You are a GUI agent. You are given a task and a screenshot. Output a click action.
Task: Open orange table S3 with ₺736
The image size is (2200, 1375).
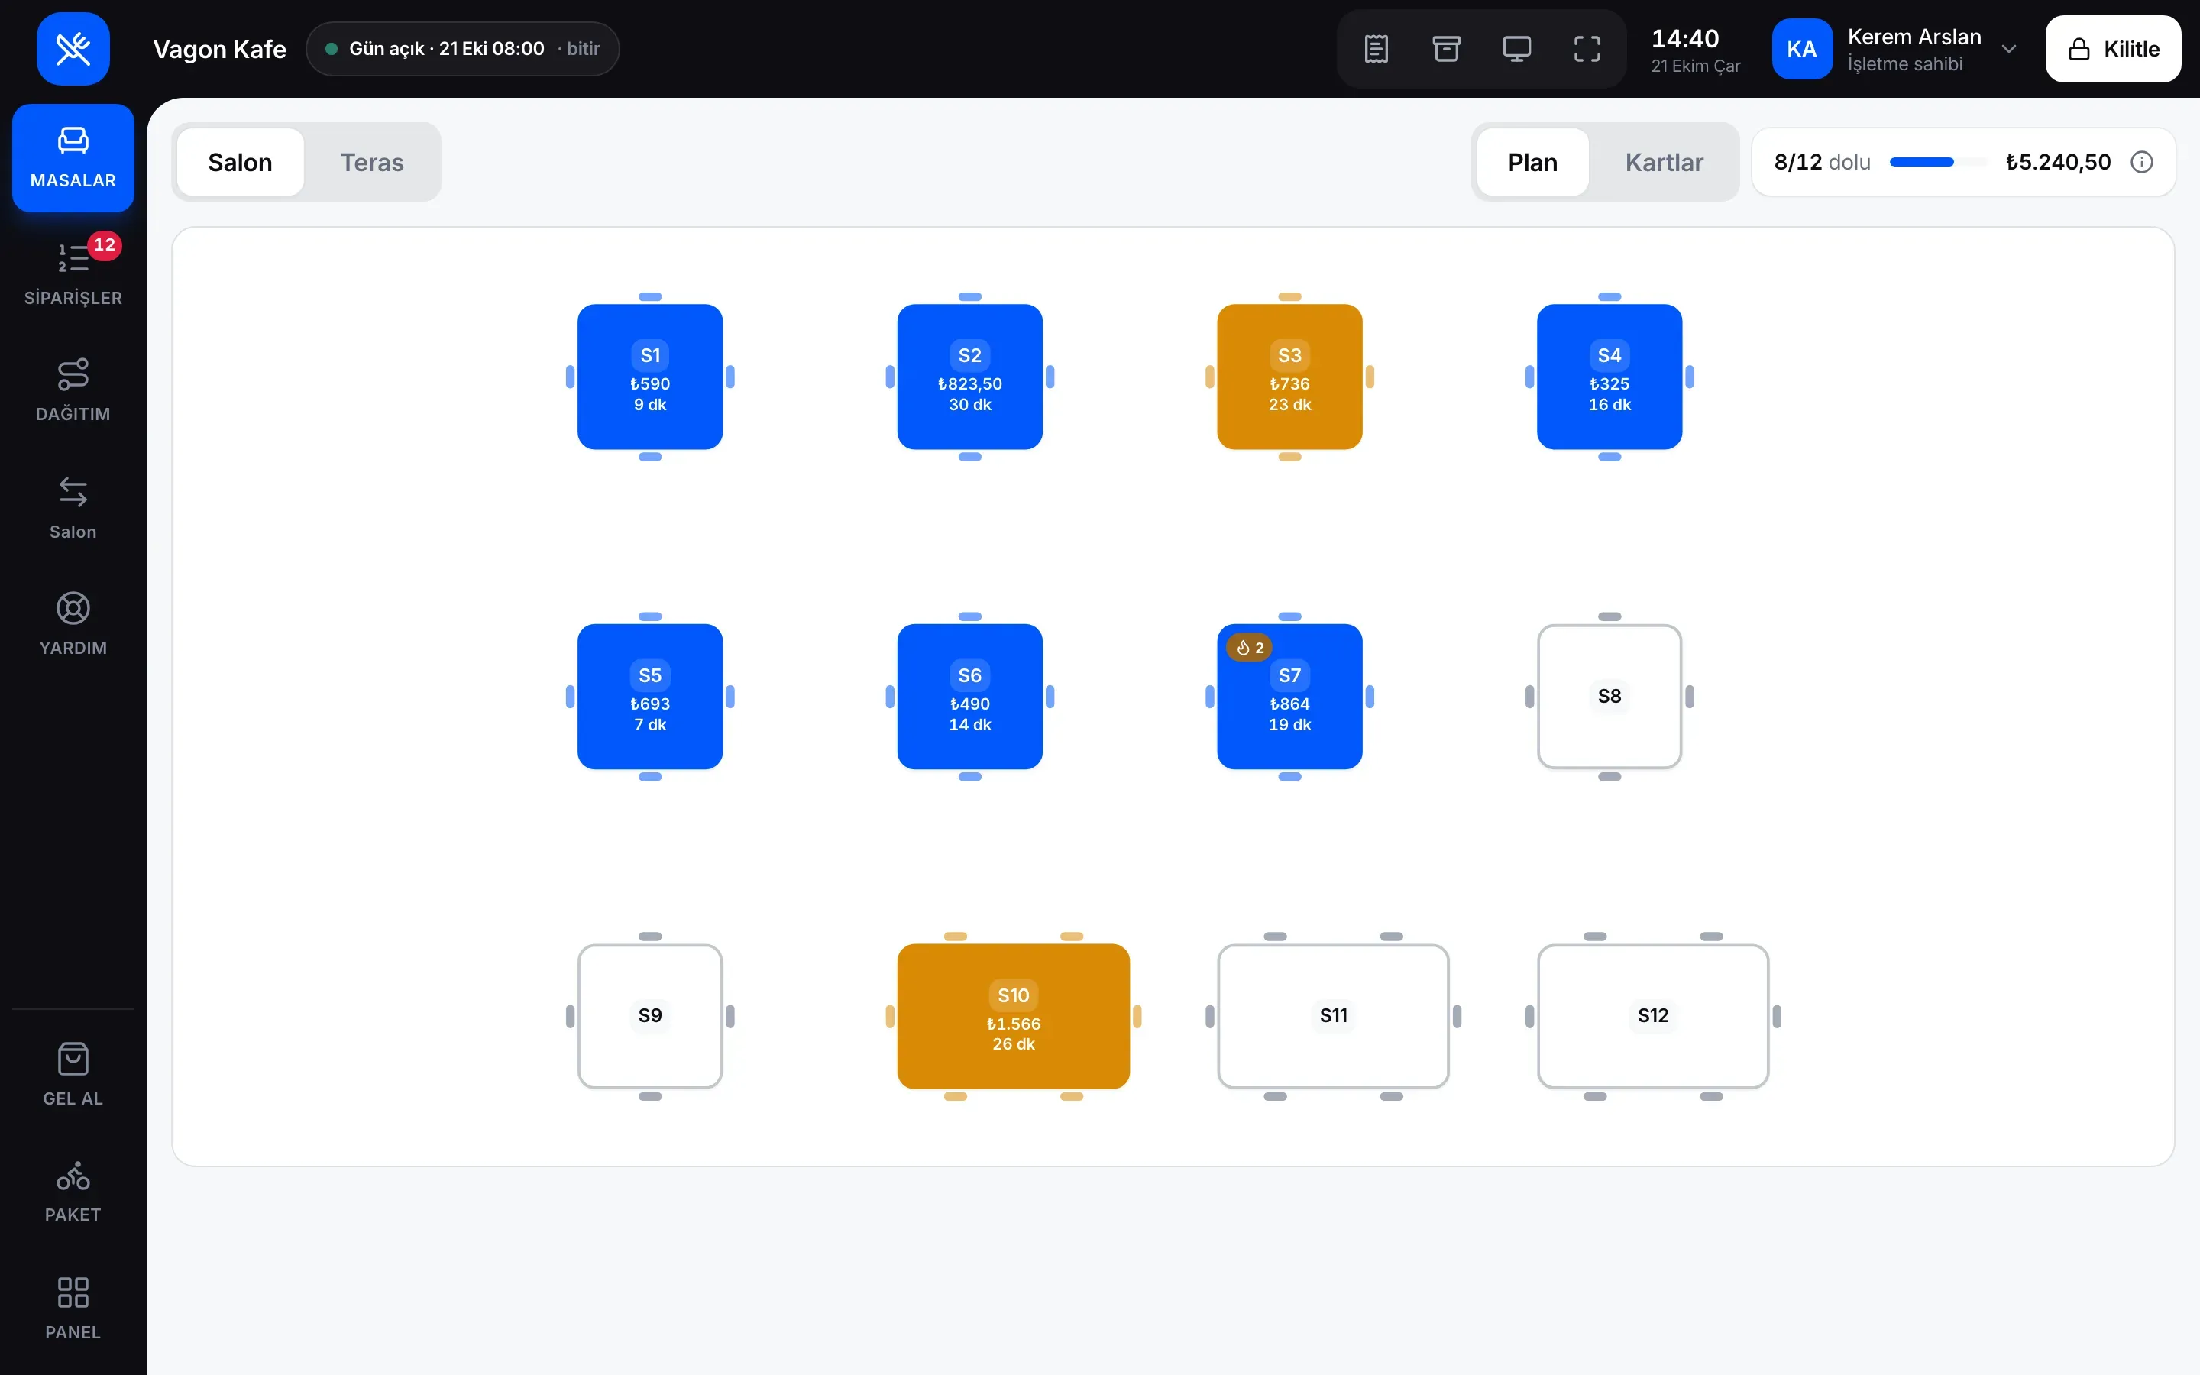(1289, 377)
